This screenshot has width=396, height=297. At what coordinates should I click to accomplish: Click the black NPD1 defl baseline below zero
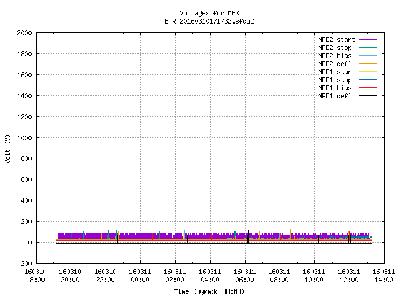(x=214, y=243)
